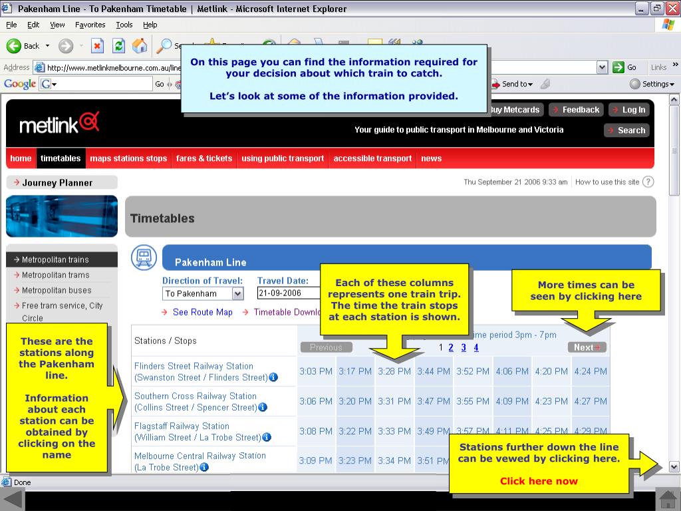The image size is (681, 511).
Task: Open Free tram service, City Circle link
Action: point(62,311)
